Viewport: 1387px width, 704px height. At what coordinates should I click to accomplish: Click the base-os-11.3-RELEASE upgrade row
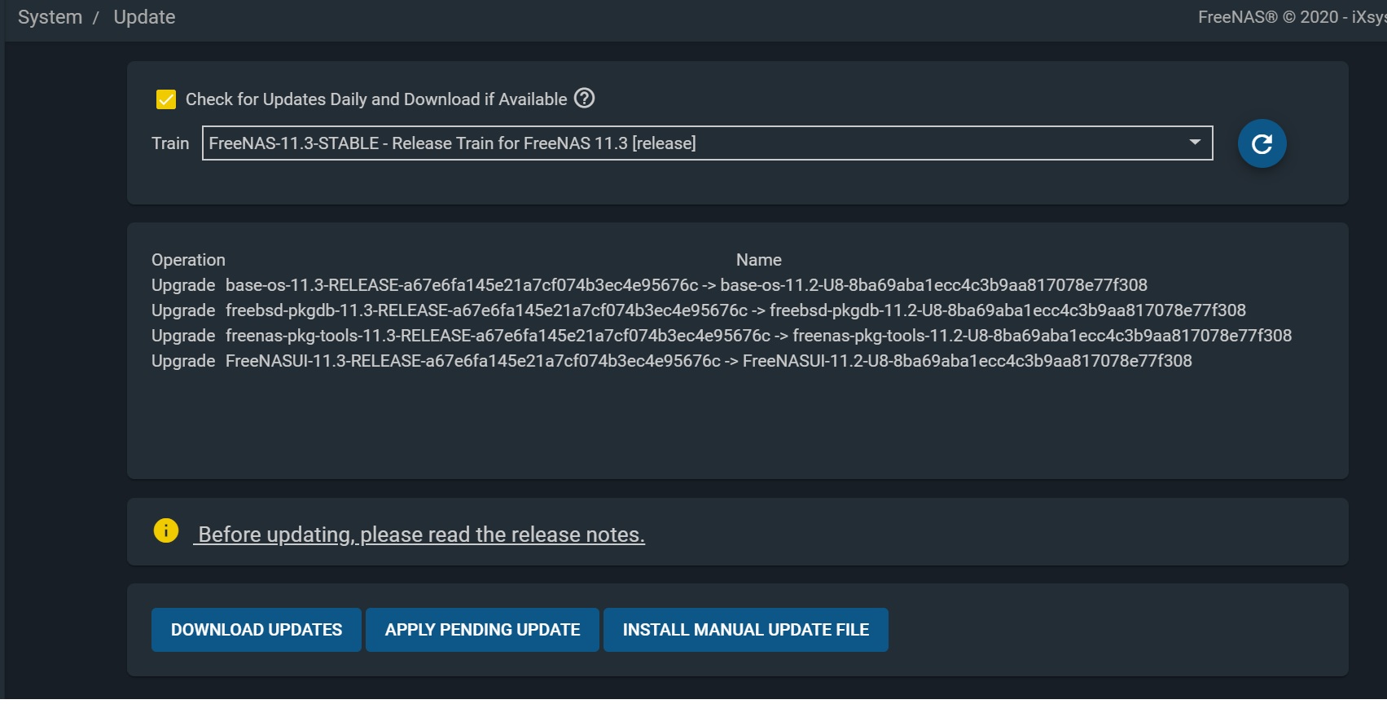pos(649,285)
